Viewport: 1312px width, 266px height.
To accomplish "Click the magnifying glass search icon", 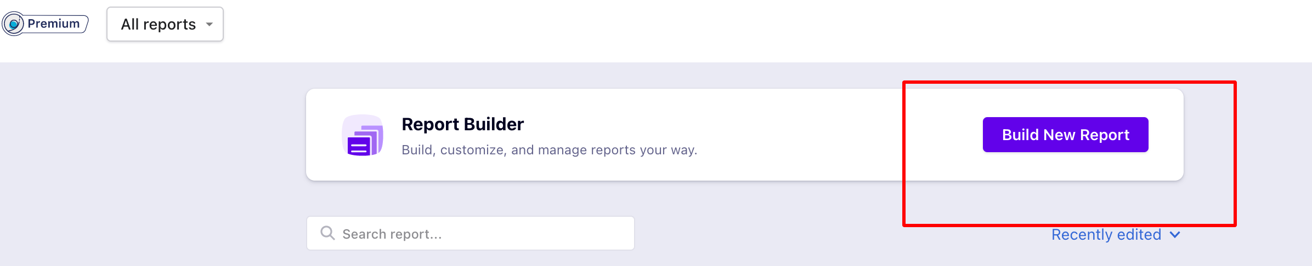I will [x=327, y=233].
